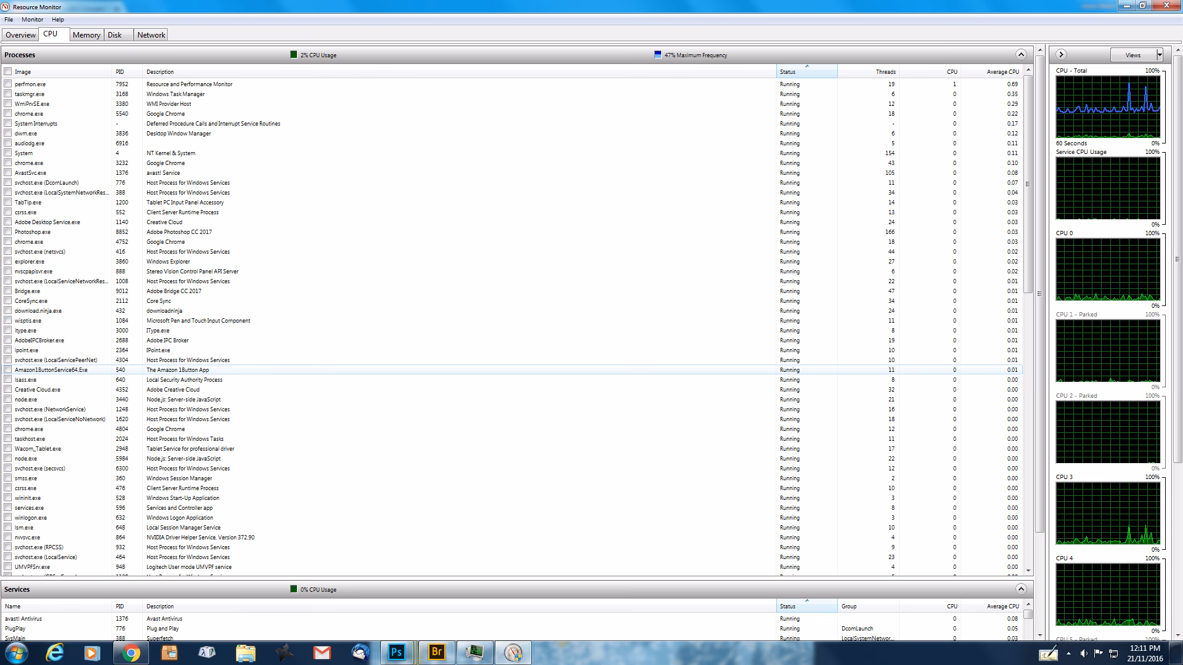Open the volume speaker tray icon

pos(1084,653)
